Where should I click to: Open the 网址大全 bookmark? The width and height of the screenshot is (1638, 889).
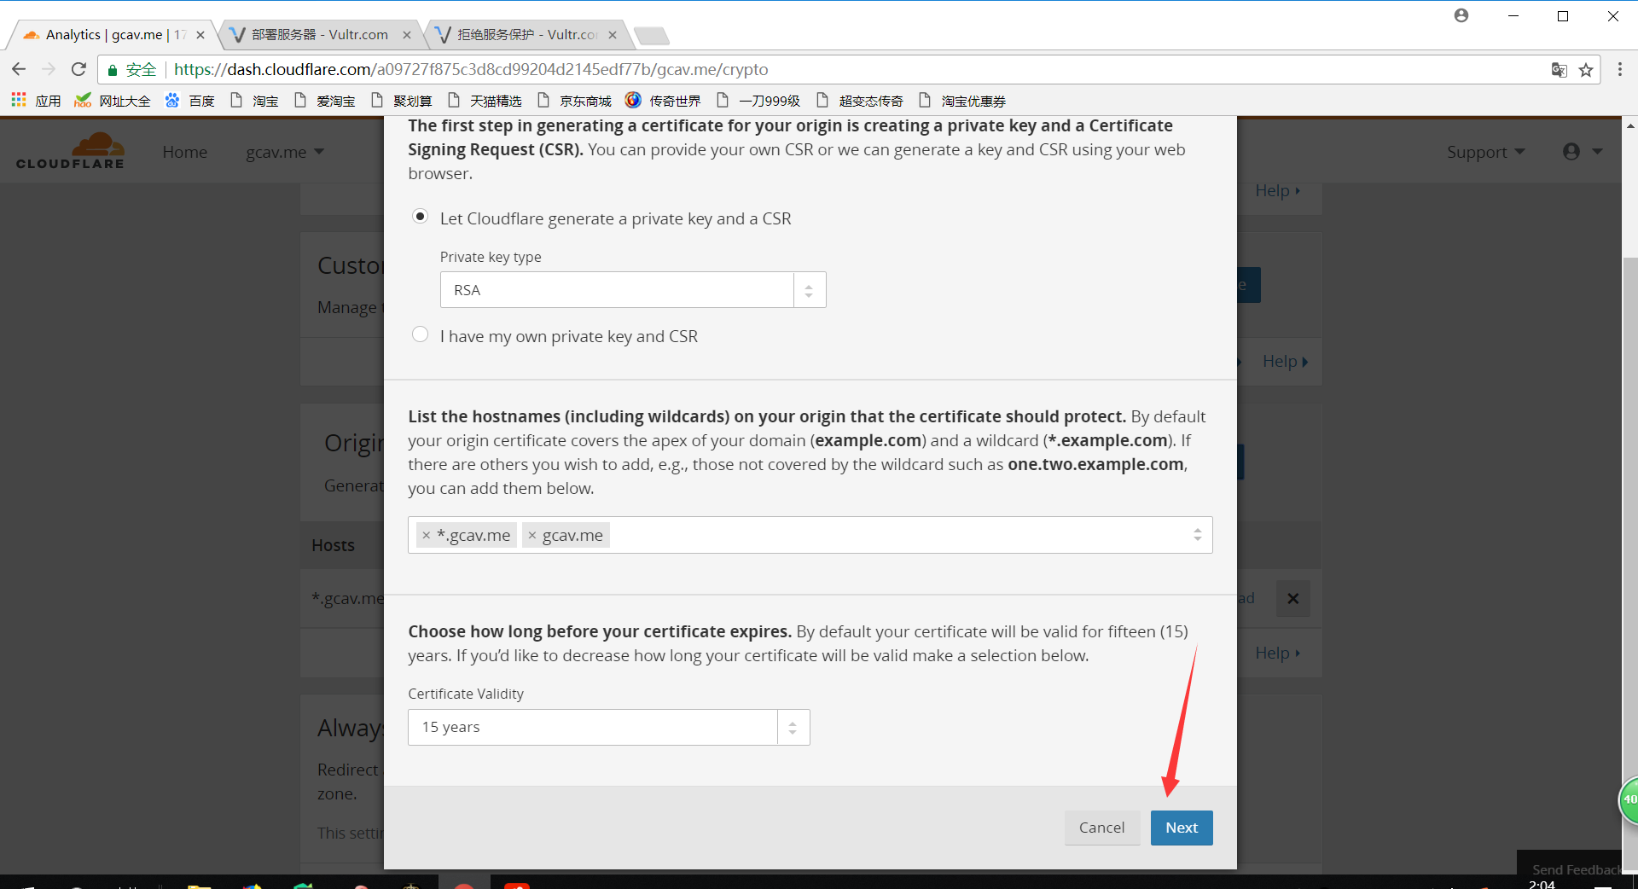(113, 101)
